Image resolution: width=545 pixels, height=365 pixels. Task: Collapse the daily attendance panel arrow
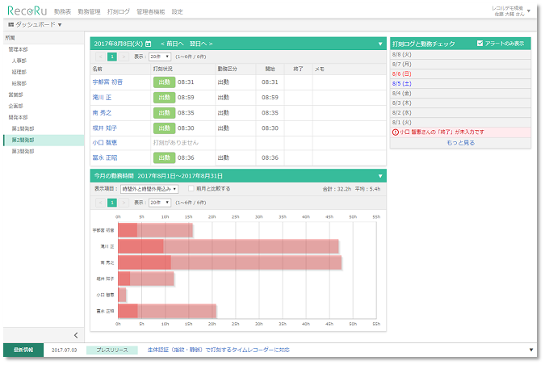click(380, 44)
